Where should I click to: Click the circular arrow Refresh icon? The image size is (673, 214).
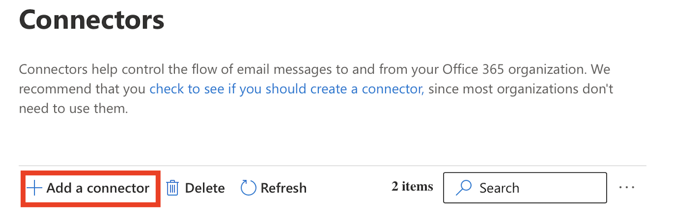(x=248, y=188)
